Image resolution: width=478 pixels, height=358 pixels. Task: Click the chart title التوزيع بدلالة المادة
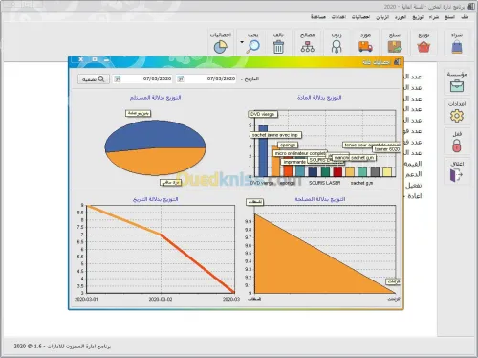click(319, 98)
